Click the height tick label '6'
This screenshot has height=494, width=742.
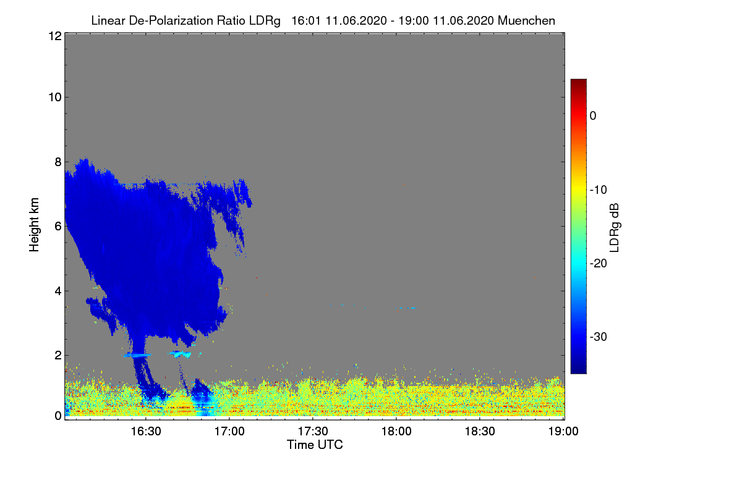(57, 226)
